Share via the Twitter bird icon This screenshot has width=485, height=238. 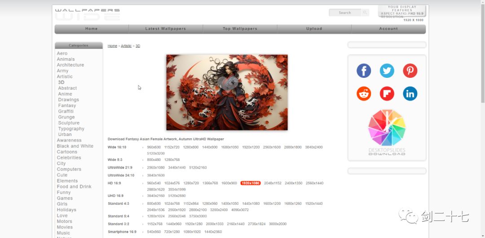click(x=387, y=71)
